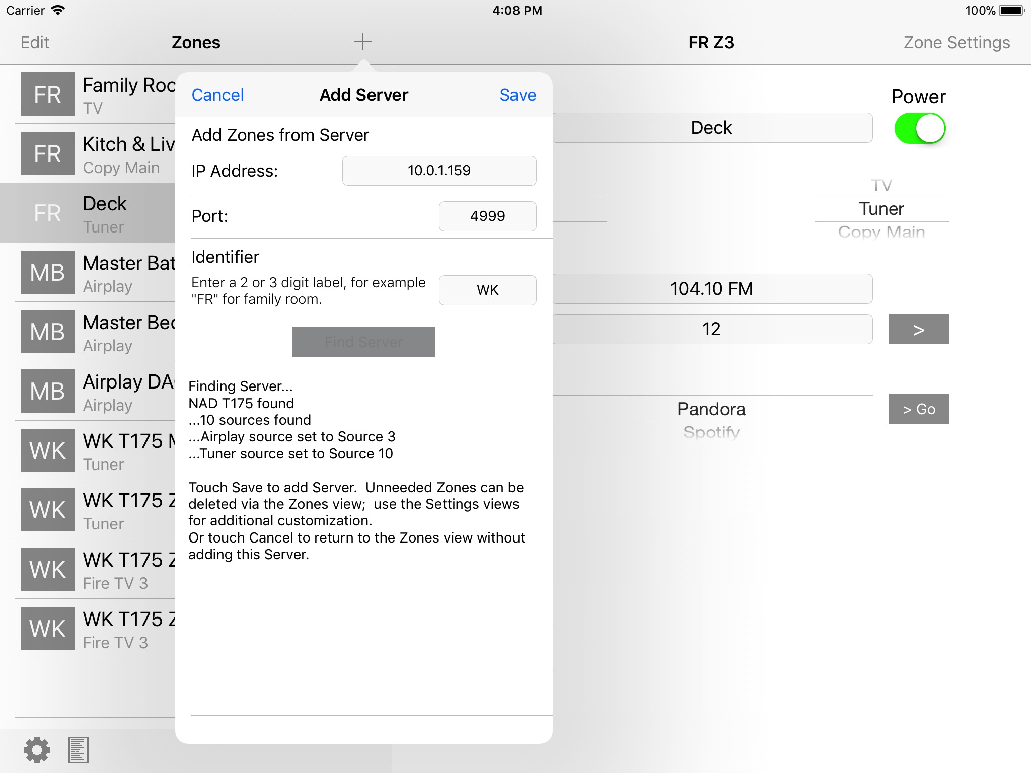This screenshot has width=1031, height=773.
Task: Open the document log icon
Action: (79, 750)
